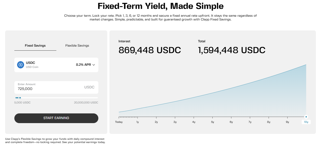Switch to the Flexible Savings tab
The height and width of the screenshot is (146, 321).
click(x=77, y=46)
